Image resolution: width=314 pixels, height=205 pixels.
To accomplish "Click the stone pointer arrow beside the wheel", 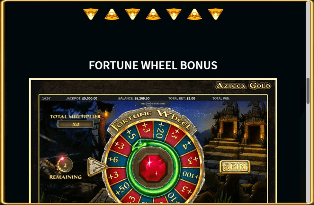I will (x=97, y=167).
